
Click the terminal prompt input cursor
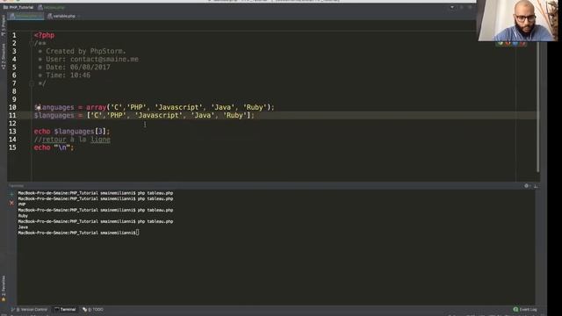click(138, 233)
